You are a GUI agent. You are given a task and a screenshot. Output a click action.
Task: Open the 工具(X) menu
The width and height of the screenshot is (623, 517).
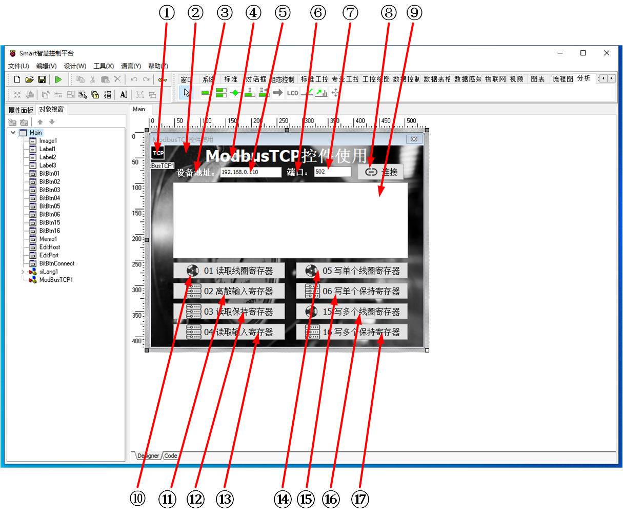tap(104, 66)
